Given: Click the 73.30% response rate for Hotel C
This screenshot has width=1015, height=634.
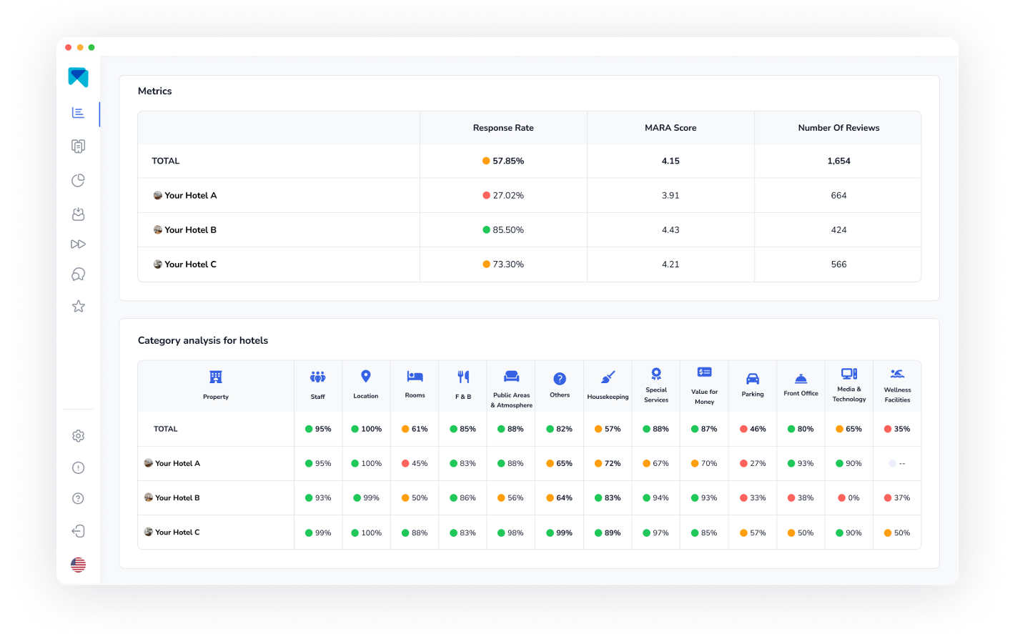Looking at the screenshot, I should [508, 264].
